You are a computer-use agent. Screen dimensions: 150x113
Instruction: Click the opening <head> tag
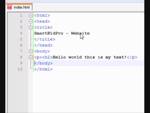pyautogui.click(x=42, y=21)
